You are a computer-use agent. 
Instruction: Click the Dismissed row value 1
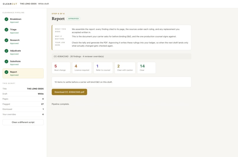point(43,109)
